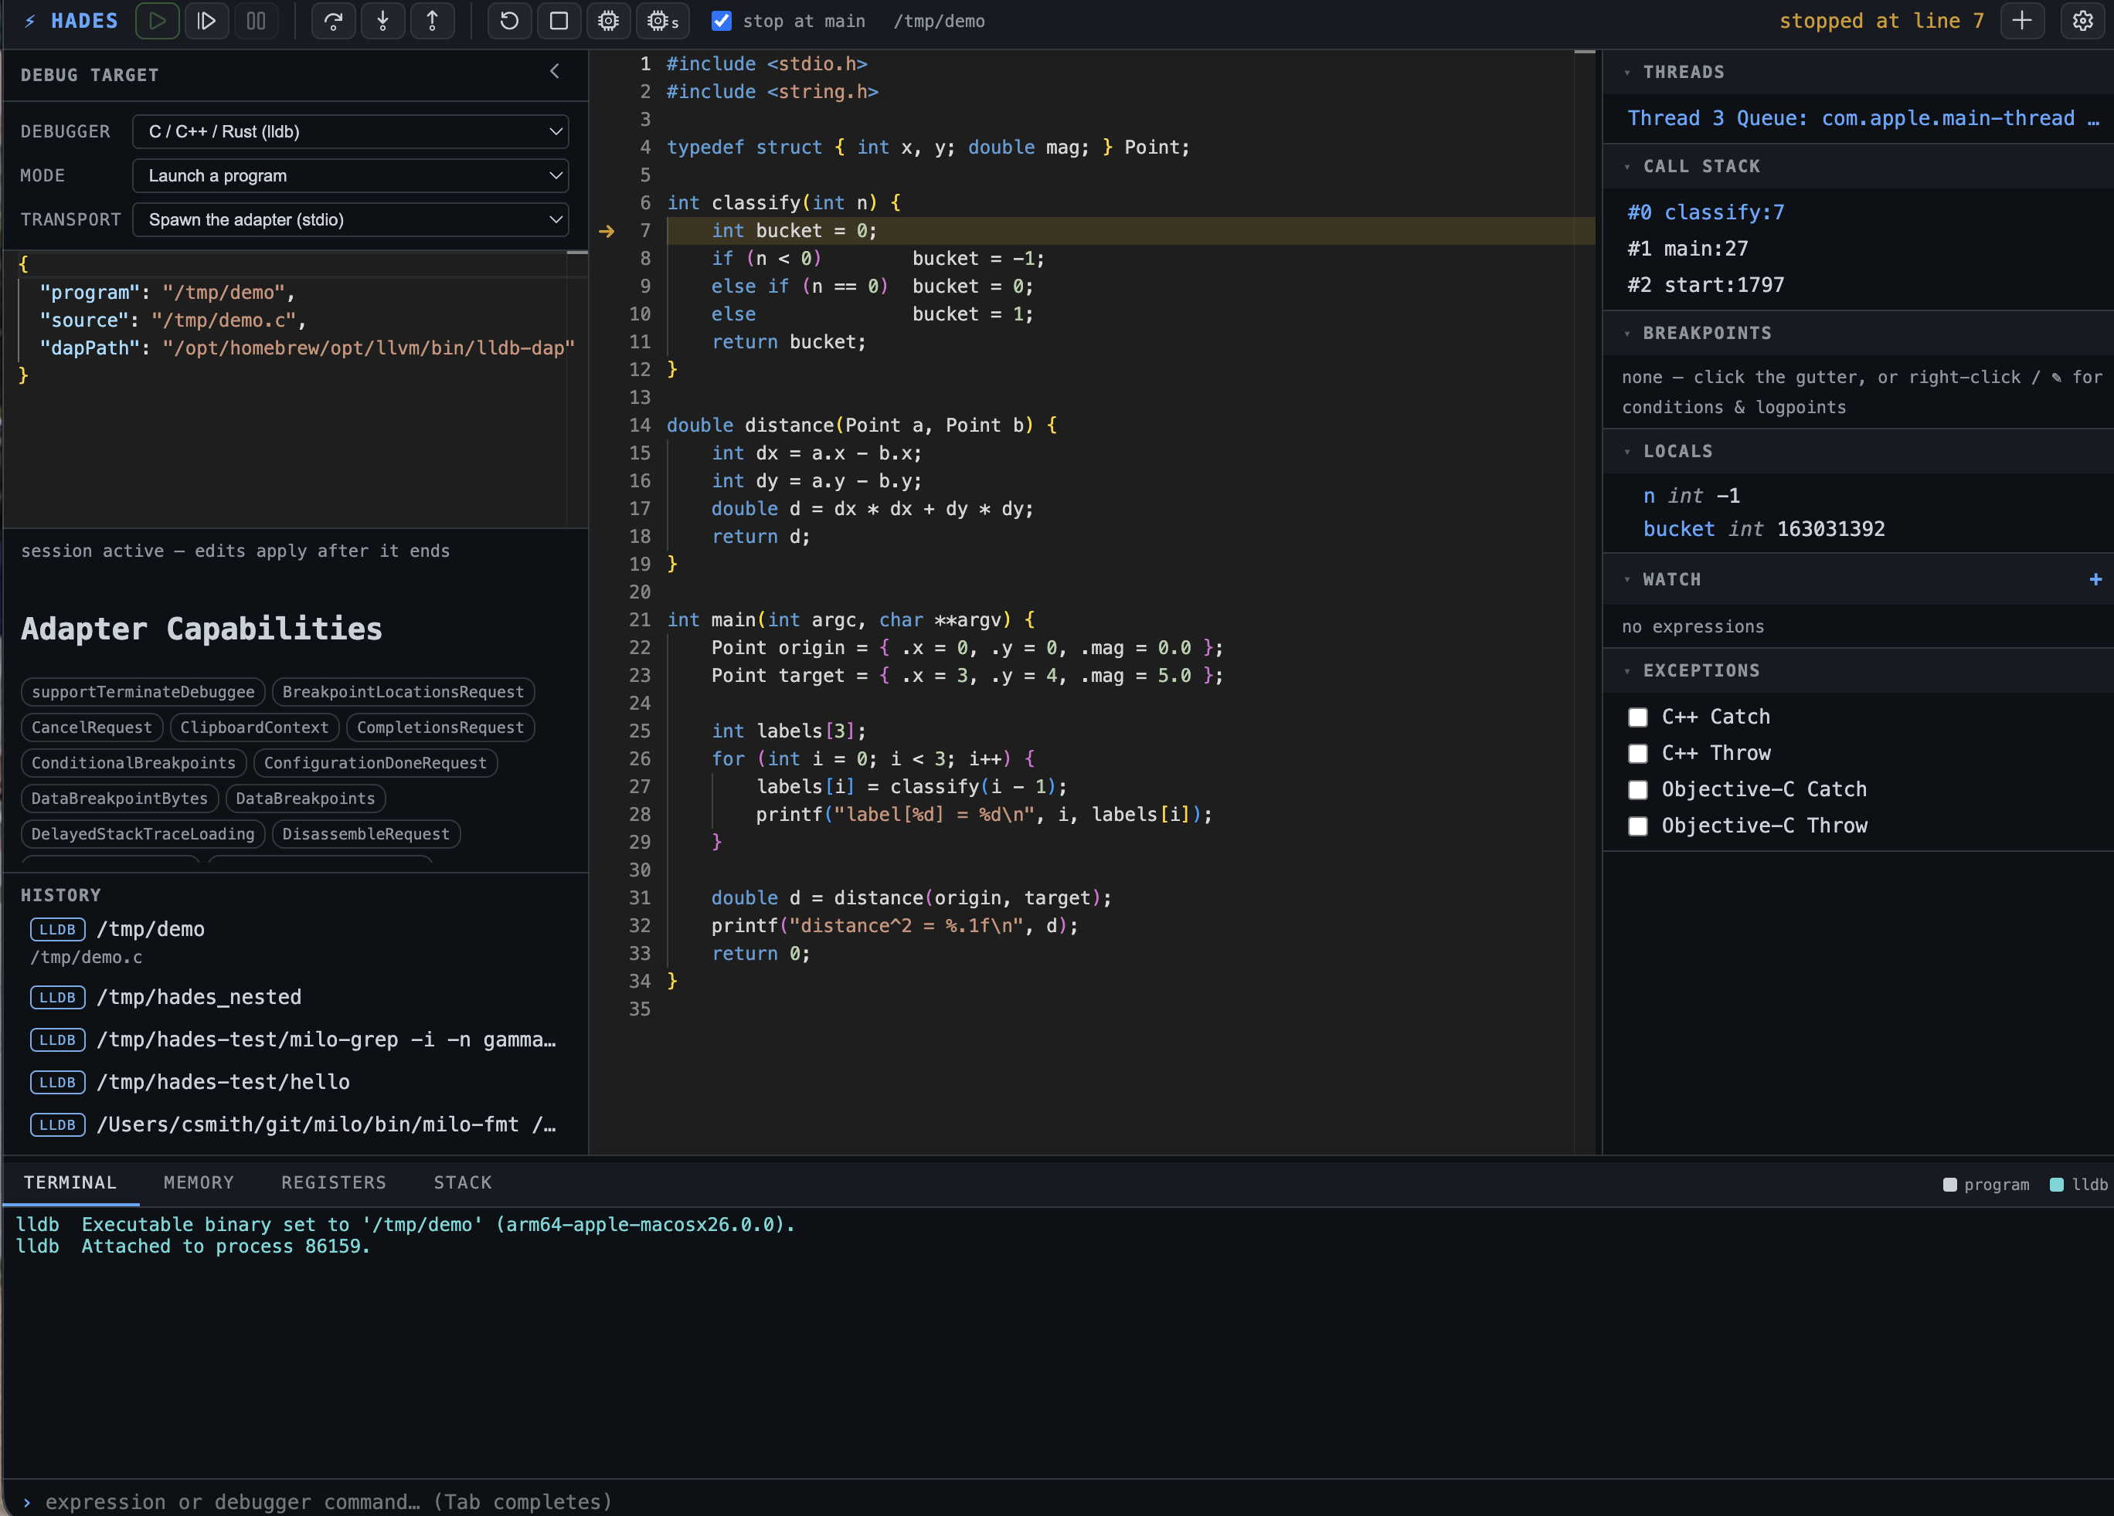Toggle the 'program' output filter
This screenshot has height=1516, width=2114.
click(x=1986, y=1184)
